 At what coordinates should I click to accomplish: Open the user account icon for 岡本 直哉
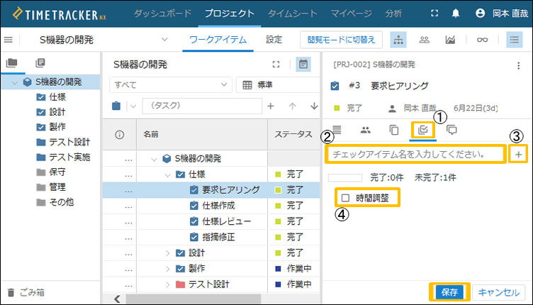tap(480, 13)
